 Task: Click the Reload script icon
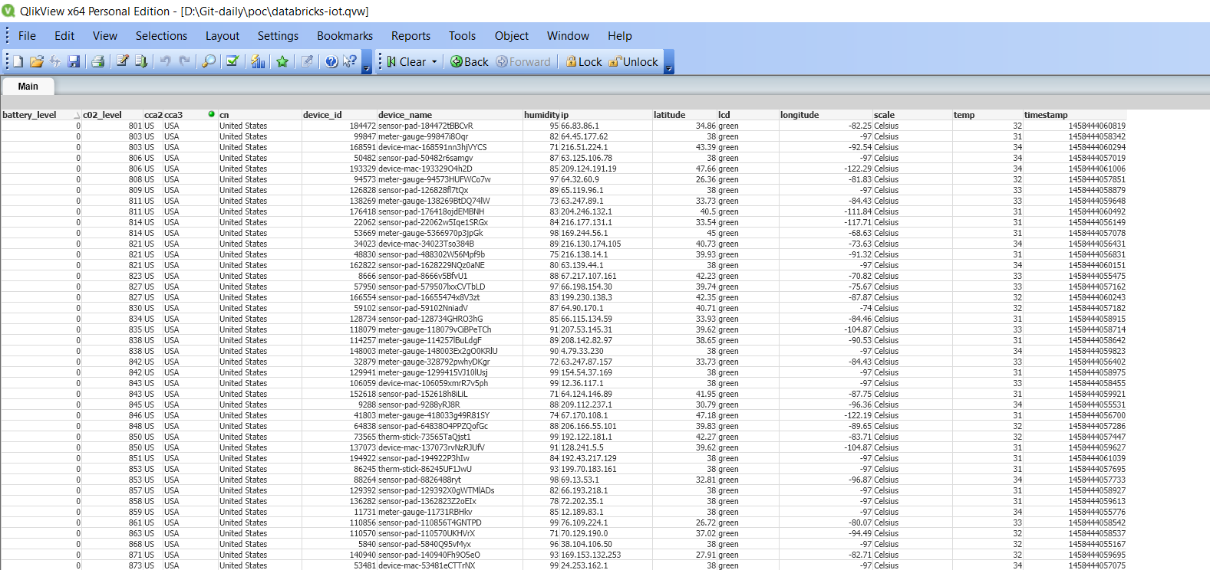click(140, 61)
